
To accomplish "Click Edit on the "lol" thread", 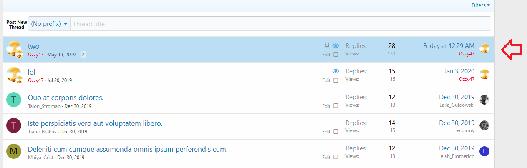I will pyautogui.click(x=326, y=80).
